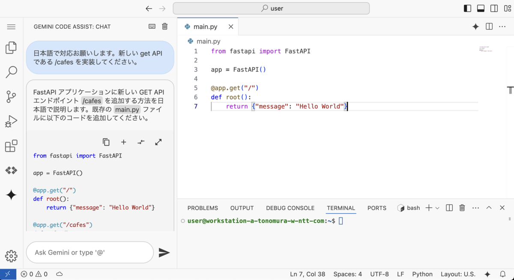Go back with the left arrow
514x280 pixels.
[x=149, y=9]
